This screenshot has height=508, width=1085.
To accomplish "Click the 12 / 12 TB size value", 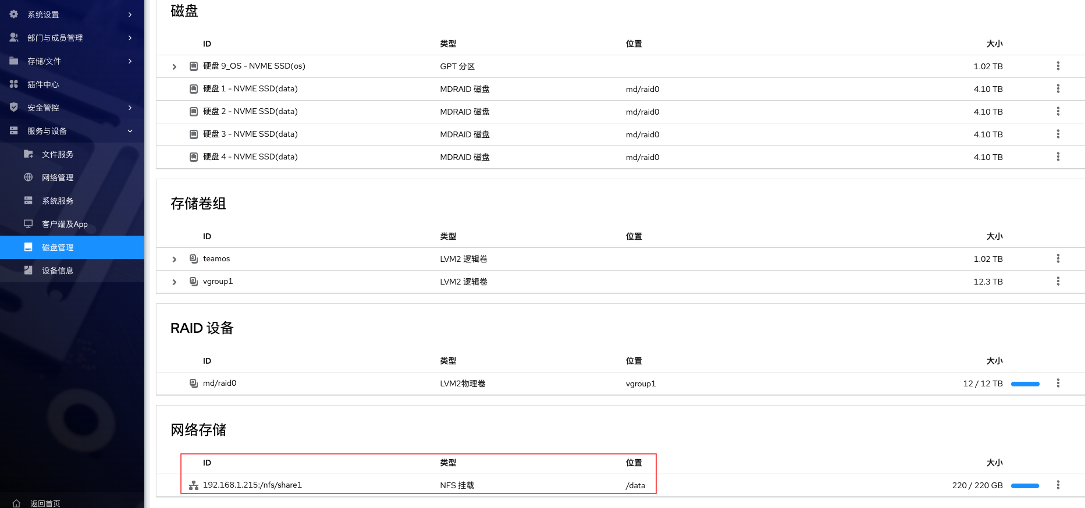I will tap(983, 383).
